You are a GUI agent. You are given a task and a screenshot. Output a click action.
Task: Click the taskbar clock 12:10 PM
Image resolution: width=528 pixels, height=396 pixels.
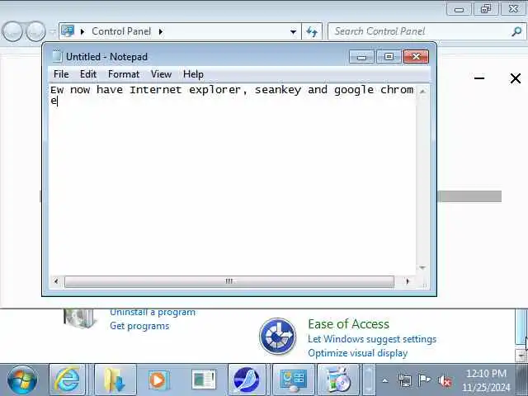[486, 374]
